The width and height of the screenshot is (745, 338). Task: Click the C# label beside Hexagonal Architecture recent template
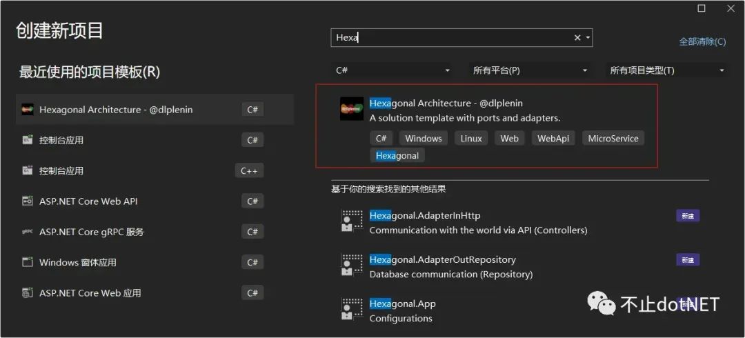(252, 110)
